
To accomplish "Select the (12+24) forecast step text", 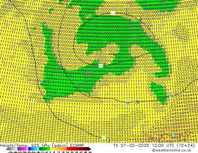I will pos(186,145).
